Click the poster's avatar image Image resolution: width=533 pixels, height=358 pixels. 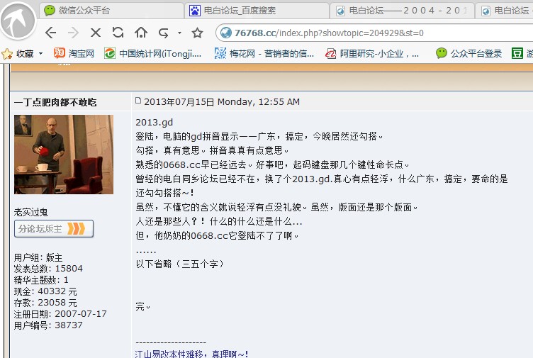pyautogui.click(x=63, y=154)
